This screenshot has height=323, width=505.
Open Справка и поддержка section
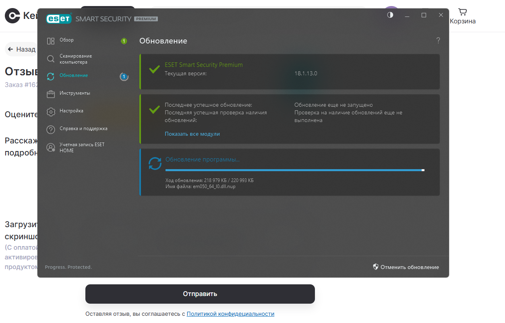(x=83, y=128)
